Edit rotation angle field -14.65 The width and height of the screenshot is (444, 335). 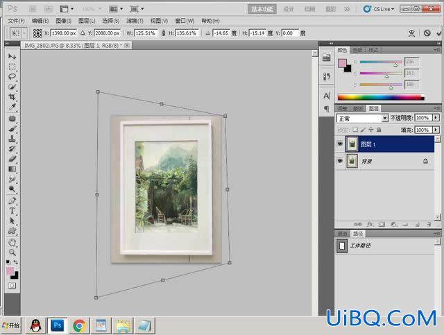click(221, 33)
